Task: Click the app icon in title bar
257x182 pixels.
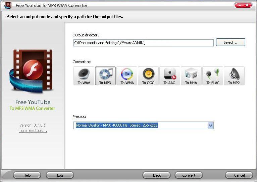Action: click(8, 5)
